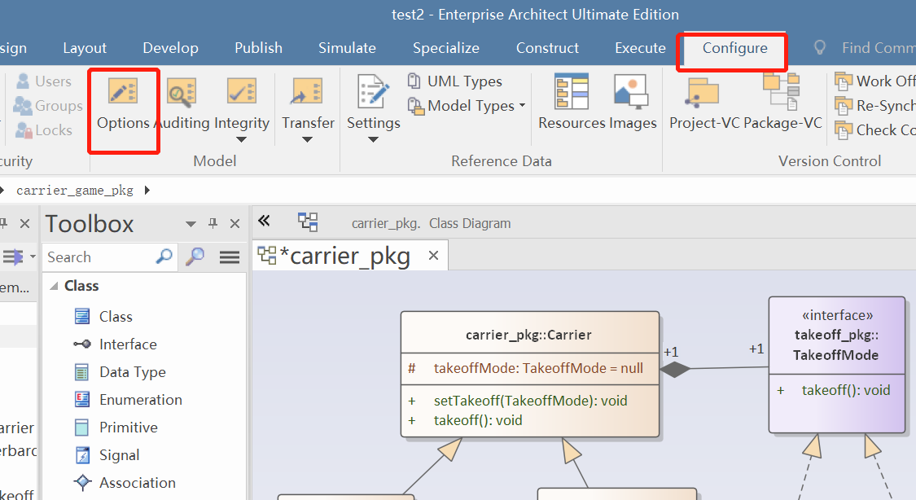The image size is (916, 500).
Task: Switch to the Develop ribbon tab
Action: point(171,48)
